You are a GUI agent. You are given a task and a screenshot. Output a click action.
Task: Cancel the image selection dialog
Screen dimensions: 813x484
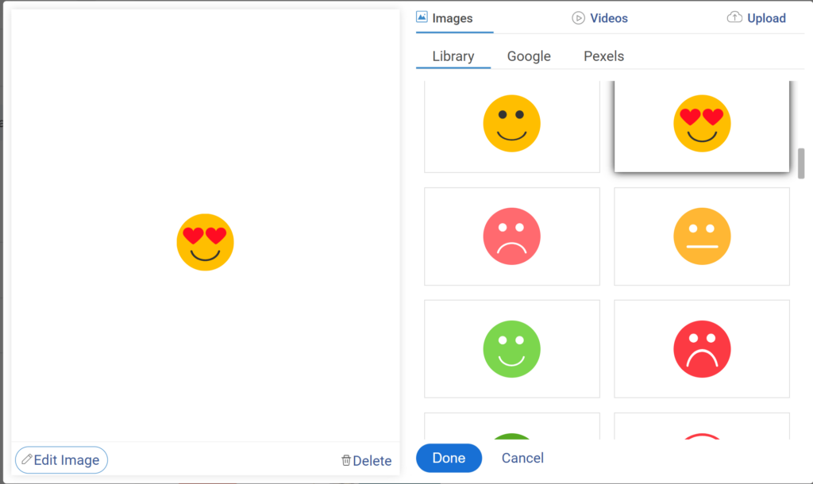(x=522, y=458)
